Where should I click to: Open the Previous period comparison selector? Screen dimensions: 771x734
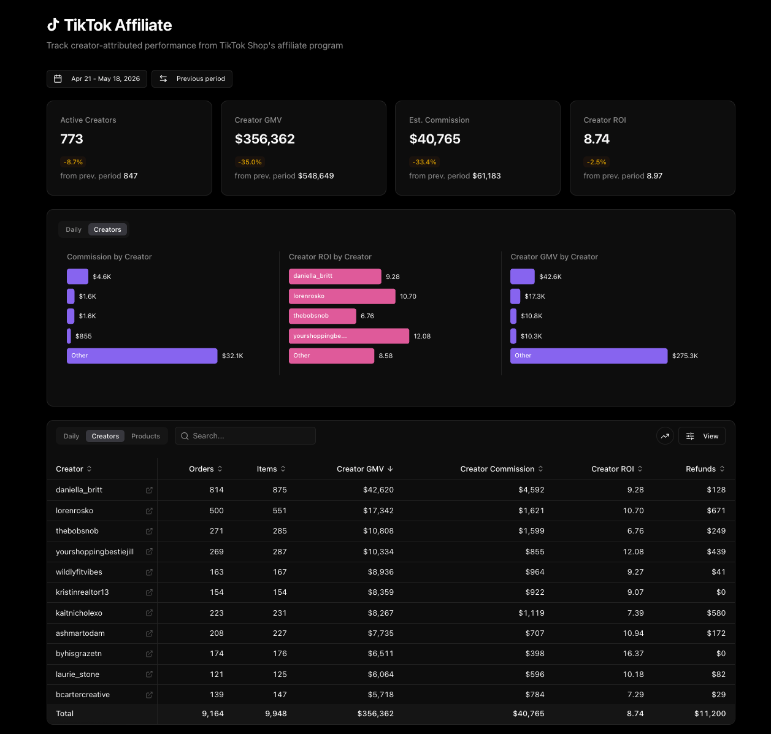tap(192, 78)
